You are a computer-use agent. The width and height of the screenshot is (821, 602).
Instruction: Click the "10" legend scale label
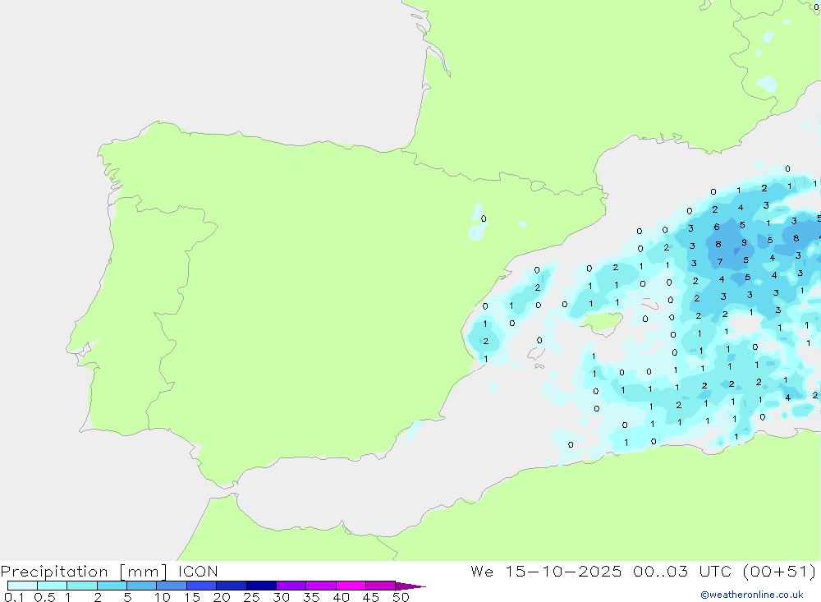click(x=163, y=597)
